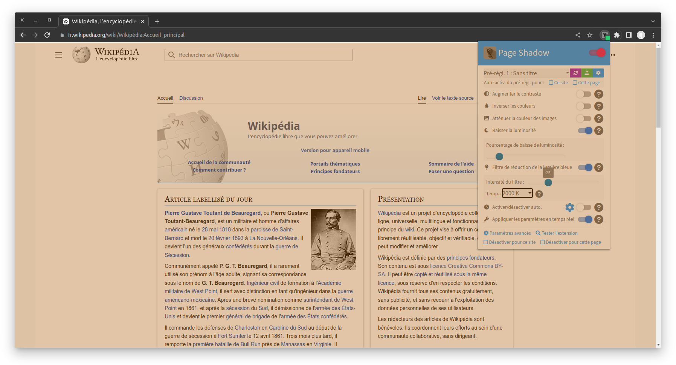Image resolution: width=676 pixels, height=365 pixels.
Task: Toggle the Page Shadow global red switch
Action: 597,53
